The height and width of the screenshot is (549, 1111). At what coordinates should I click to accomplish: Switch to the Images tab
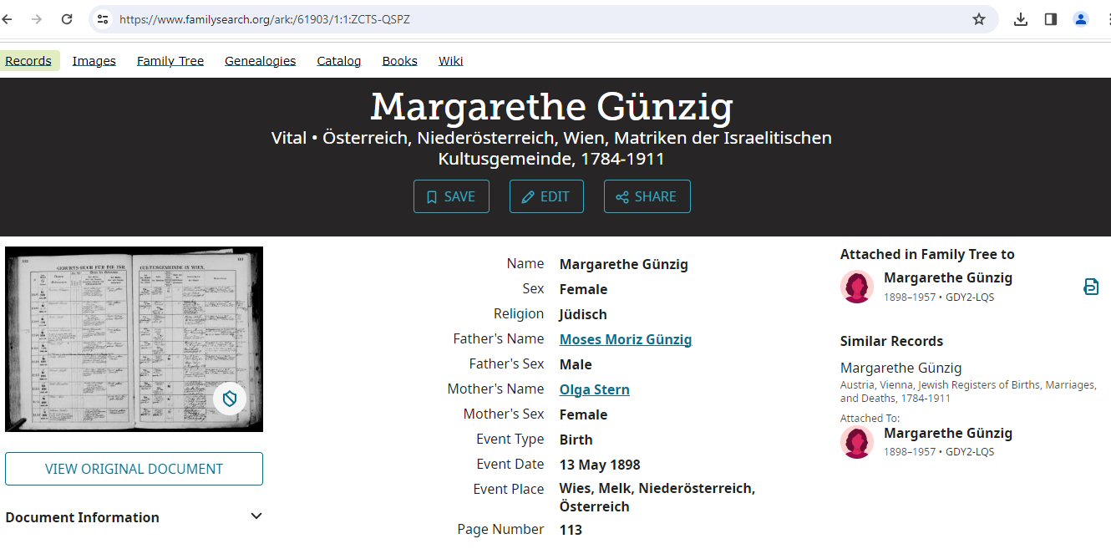pos(94,61)
